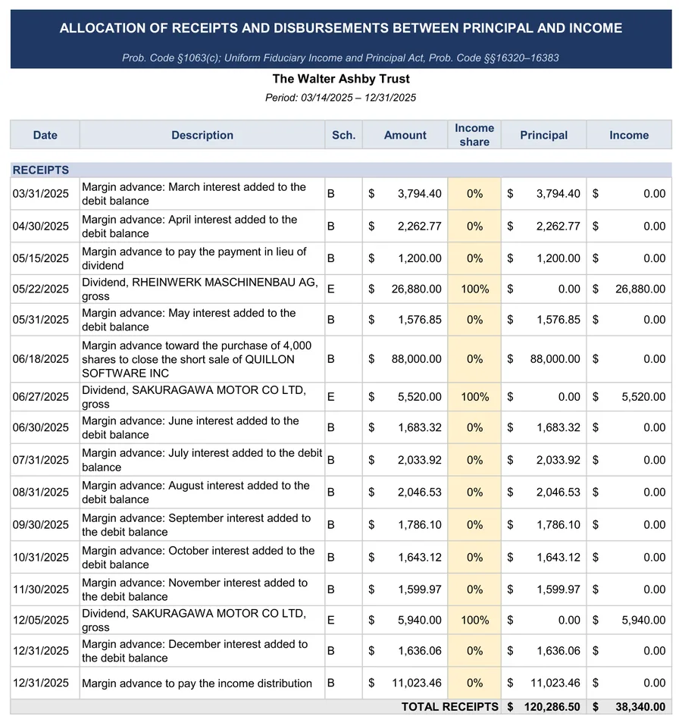Click the Income share column header
This screenshot has width=682, height=716.
point(474,135)
